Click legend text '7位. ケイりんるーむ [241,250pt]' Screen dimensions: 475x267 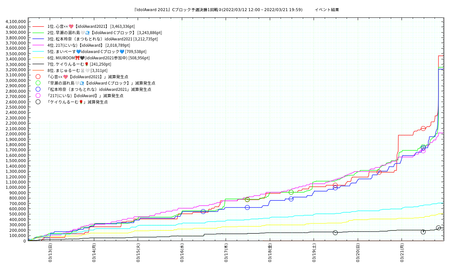pos(79,64)
